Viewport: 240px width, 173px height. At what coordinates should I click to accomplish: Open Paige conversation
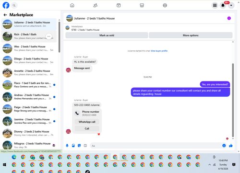tap(29, 109)
